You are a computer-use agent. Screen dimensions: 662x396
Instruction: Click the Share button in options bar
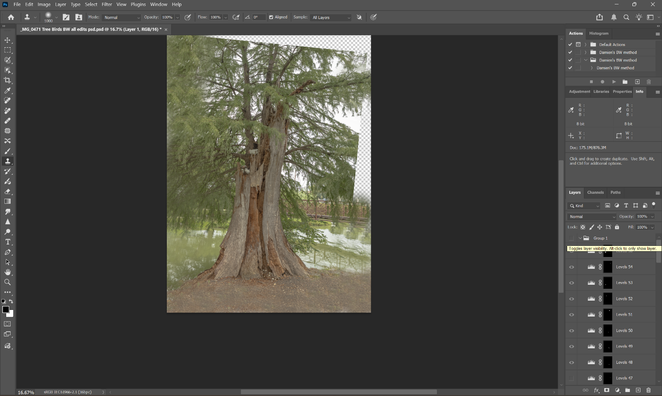tap(599, 17)
